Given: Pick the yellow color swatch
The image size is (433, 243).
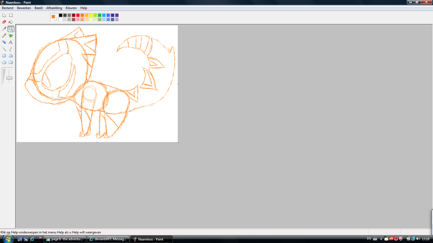Looking at the screenshot, I should click(91, 15).
